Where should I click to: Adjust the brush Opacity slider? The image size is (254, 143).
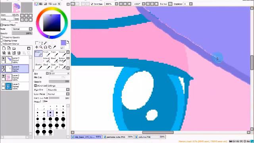click(59, 81)
